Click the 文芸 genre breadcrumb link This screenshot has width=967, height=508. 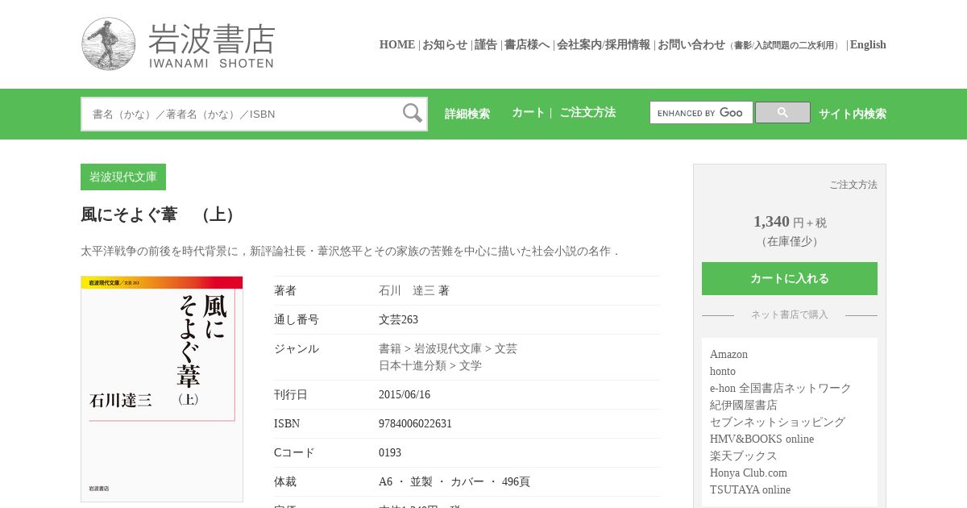[506, 348]
